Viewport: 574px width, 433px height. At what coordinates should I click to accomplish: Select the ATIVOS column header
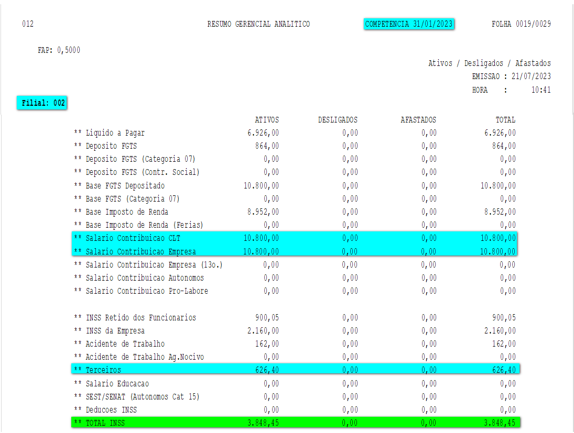click(x=267, y=120)
